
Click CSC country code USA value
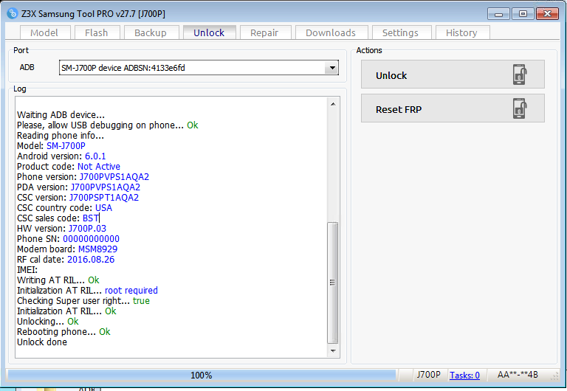pos(104,208)
